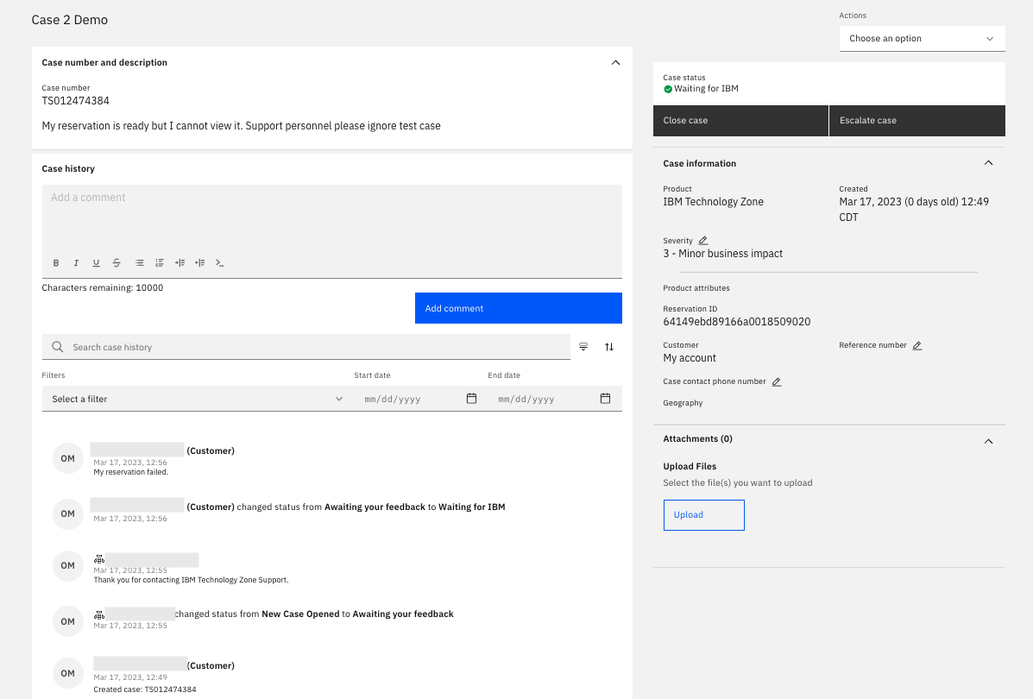The width and height of the screenshot is (1033, 699).
Task: Click the 'Characters remaining: 10000' counter
Action: 103,288
